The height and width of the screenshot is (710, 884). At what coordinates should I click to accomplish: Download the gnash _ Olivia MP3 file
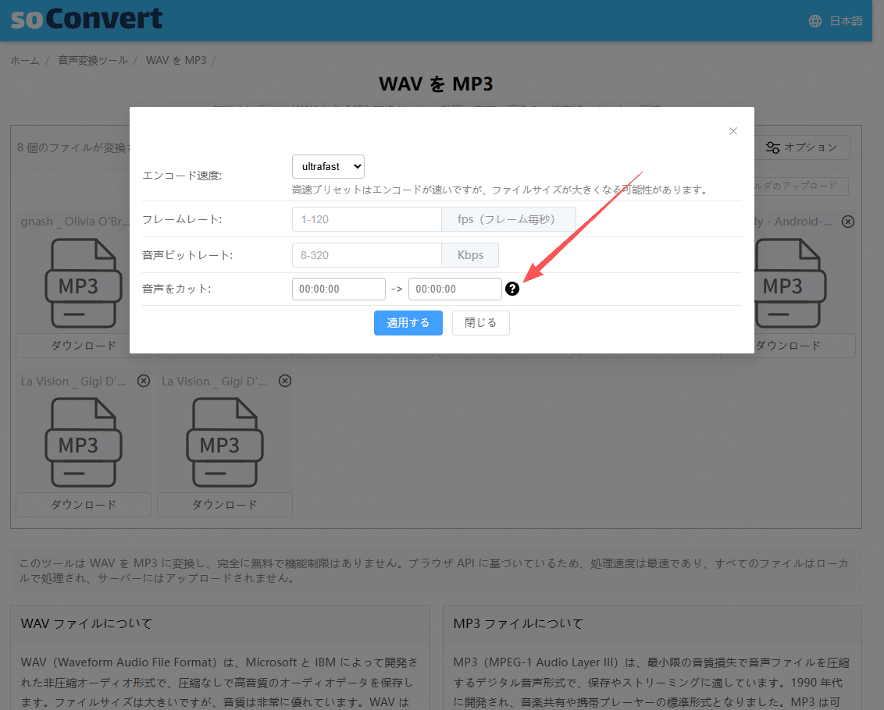[83, 346]
